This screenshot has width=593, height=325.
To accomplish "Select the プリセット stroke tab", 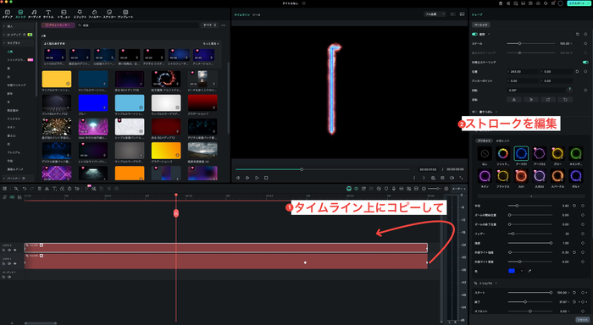I will pyautogui.click(x=484, y=140).
